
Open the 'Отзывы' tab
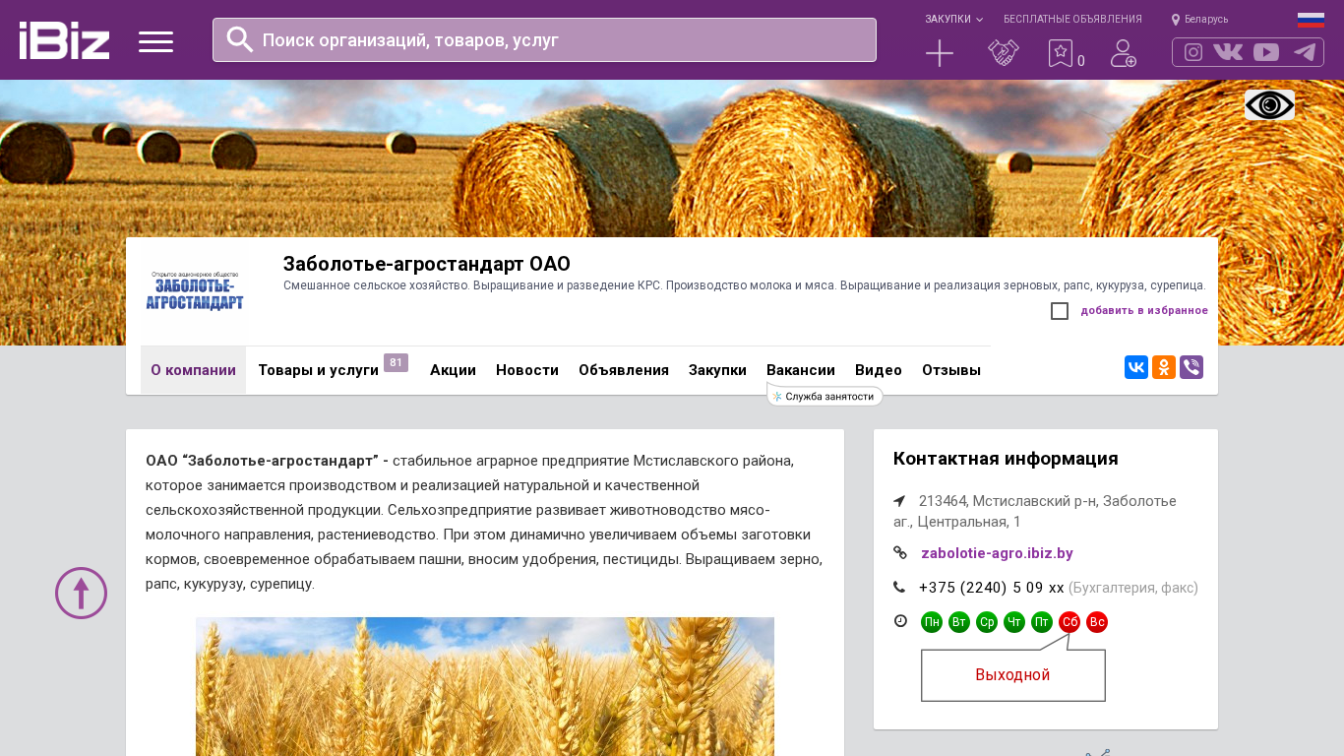(x=951, y=370)
